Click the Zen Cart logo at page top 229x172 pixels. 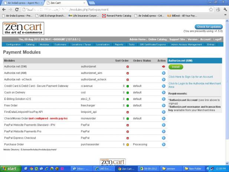click(x=23, y=28)
